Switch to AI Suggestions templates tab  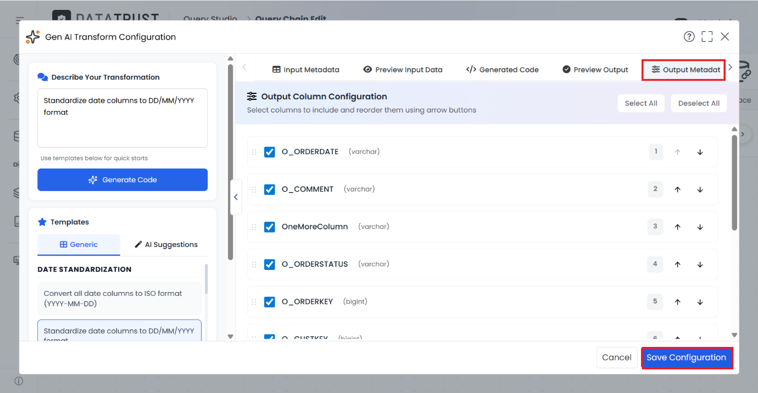pyautogui.click(x=166, y=245)
